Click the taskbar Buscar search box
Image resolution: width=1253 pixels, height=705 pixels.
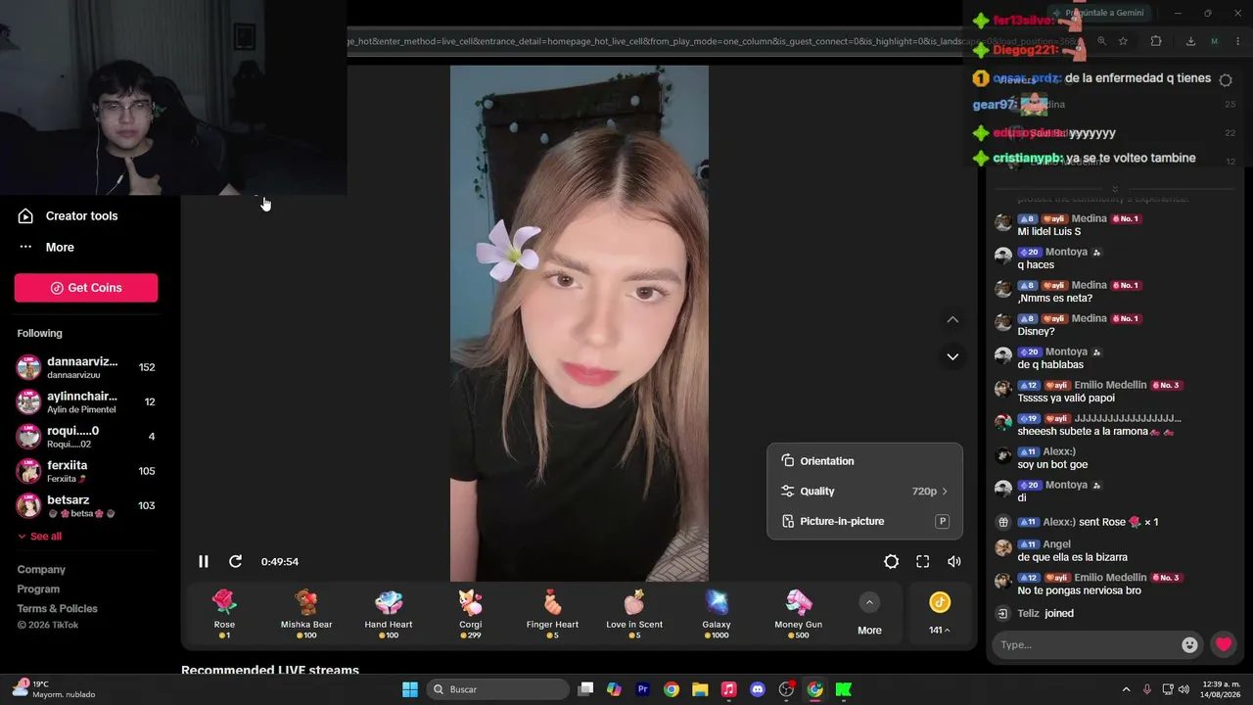coord(500,689)
